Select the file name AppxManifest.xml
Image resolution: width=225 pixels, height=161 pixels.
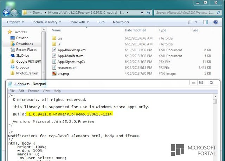coord(71,56)
